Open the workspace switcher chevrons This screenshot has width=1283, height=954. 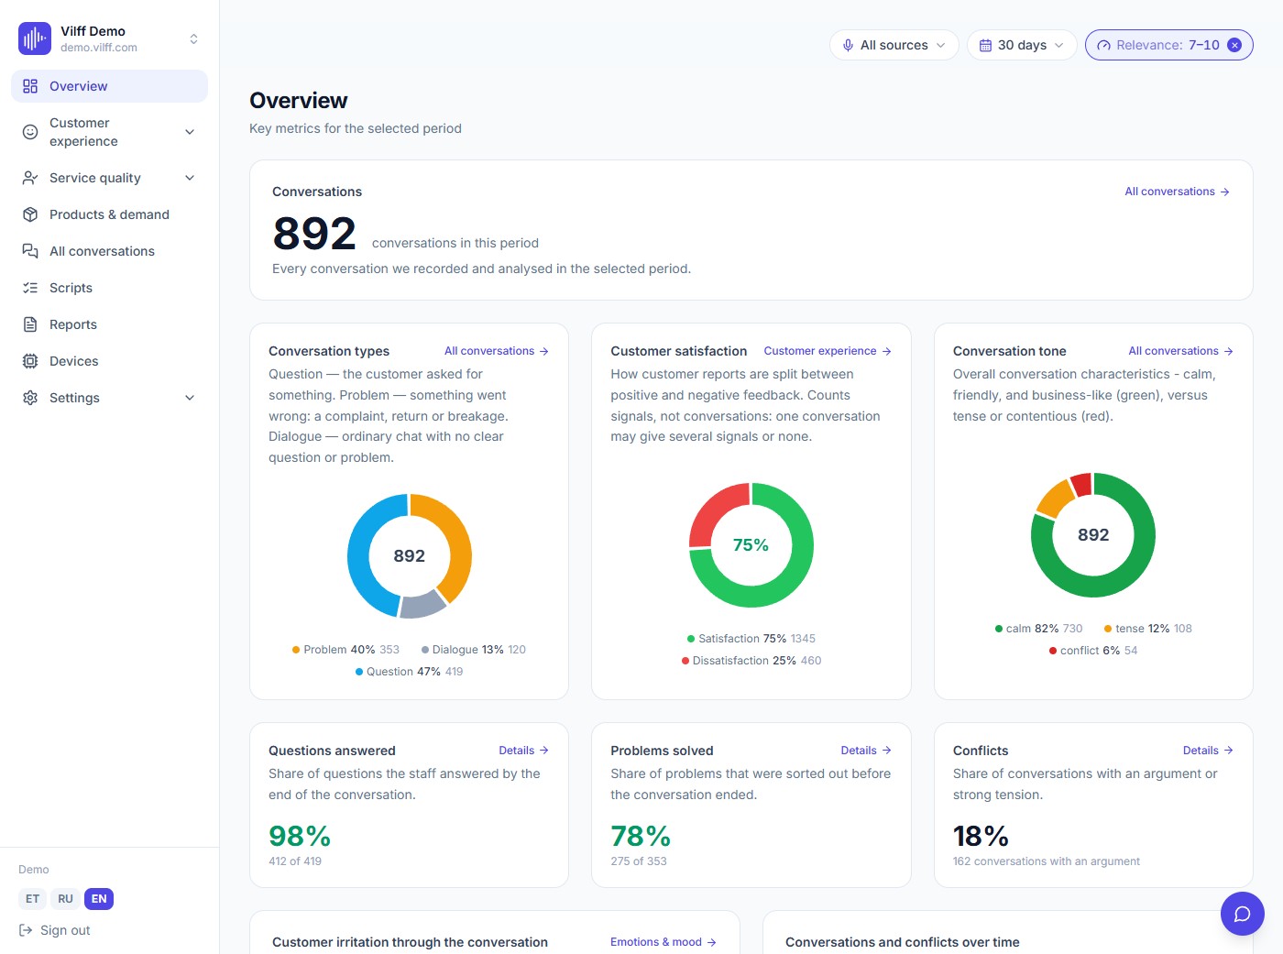[193, 38]
